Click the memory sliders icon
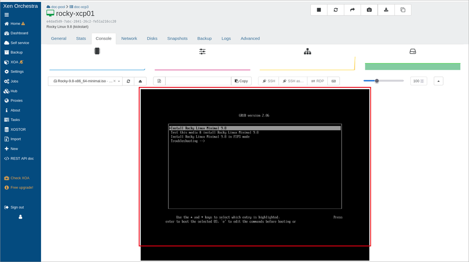Viewport: 469px width, 262px height. 202,51
